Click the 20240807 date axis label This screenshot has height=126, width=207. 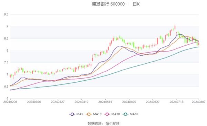pos(199,102)
